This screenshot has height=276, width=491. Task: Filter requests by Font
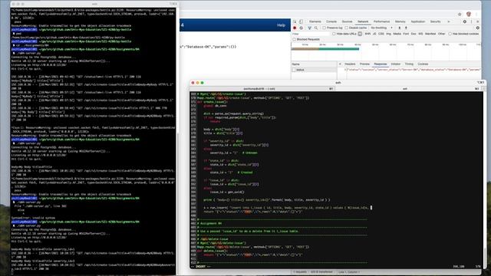coord(406,34)
